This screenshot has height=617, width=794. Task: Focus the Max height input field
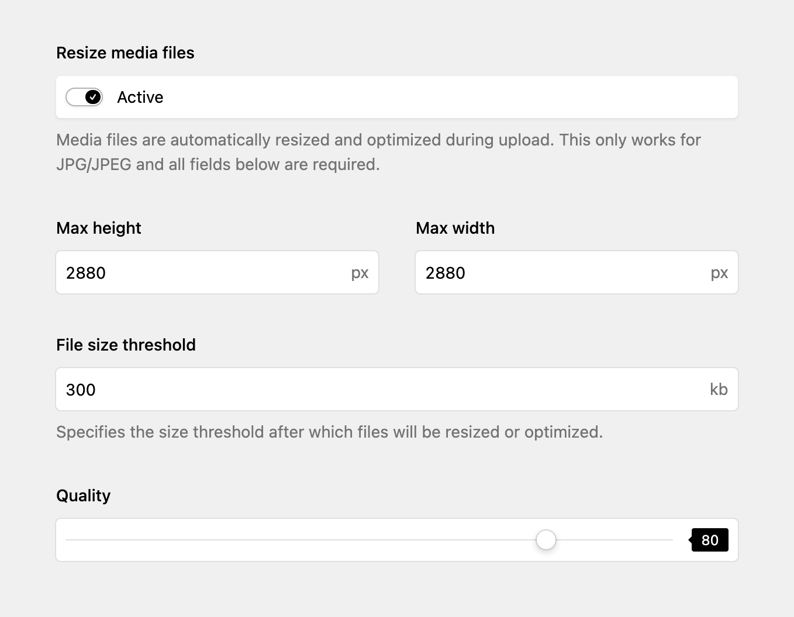point(218,272)
